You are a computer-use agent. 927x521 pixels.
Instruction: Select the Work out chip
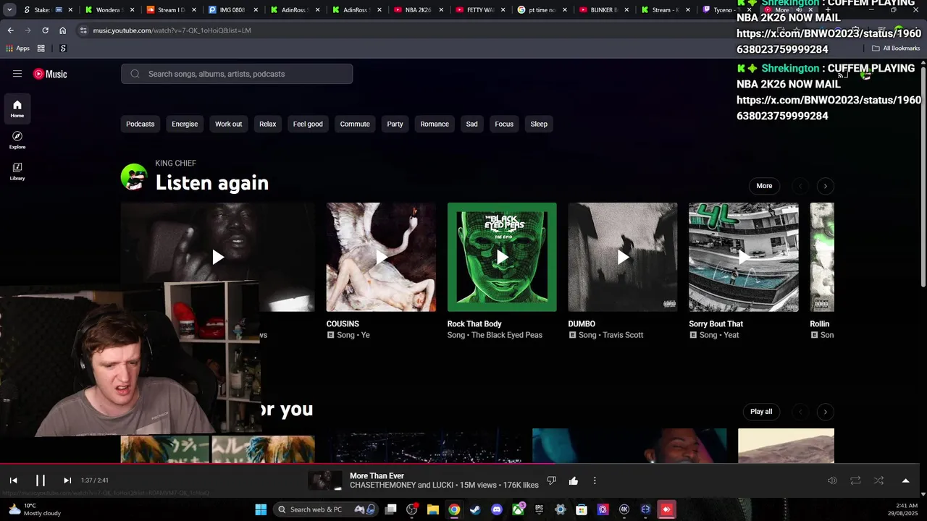228,124
